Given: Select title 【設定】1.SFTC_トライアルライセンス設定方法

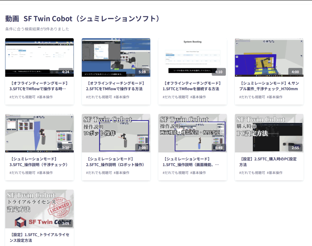Looking at the screenshot, I should click(x=39, y=237).
